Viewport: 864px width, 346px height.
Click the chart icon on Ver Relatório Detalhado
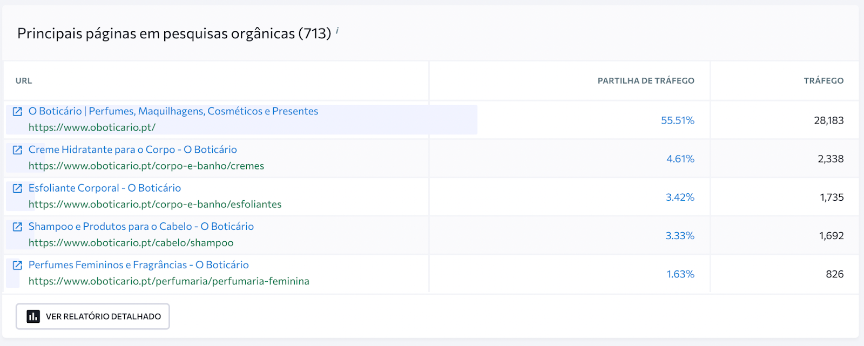[33, 316]
